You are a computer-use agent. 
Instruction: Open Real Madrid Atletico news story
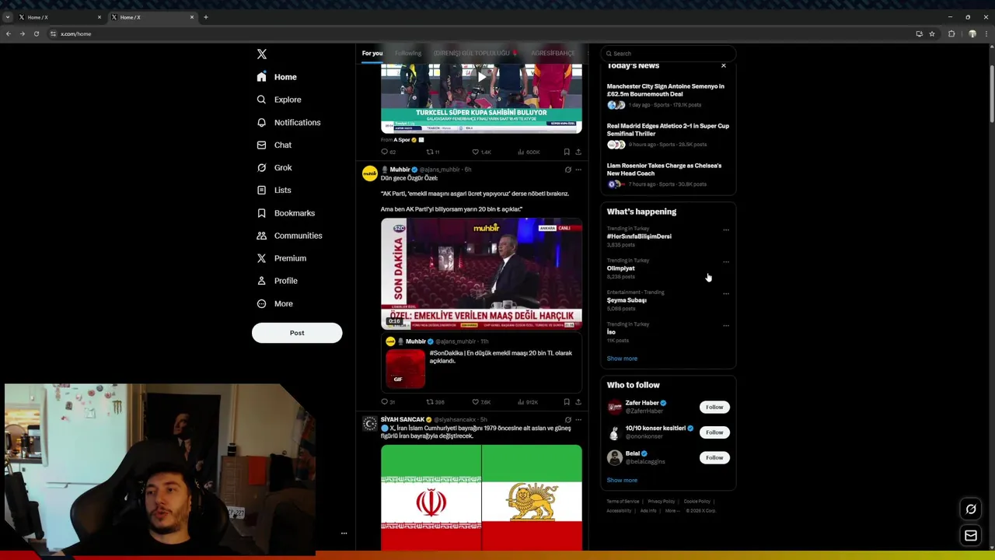tap(668, 136)
